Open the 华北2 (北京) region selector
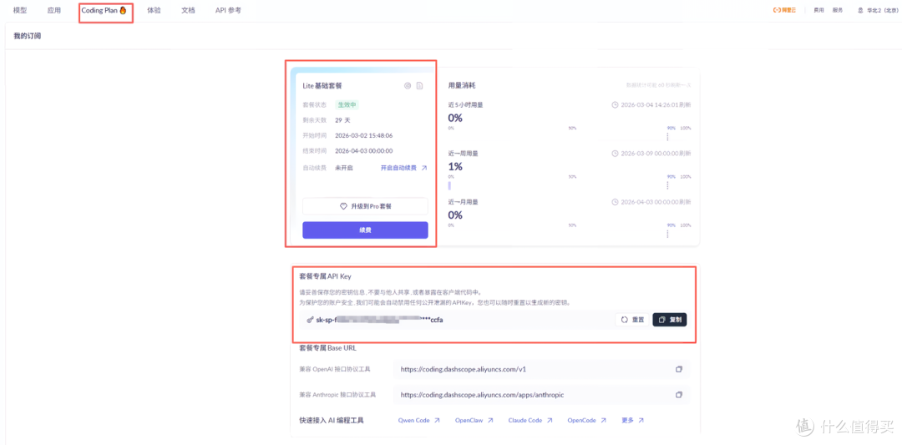Viewport: 902px width, 445px height. [x=877, y=10]
